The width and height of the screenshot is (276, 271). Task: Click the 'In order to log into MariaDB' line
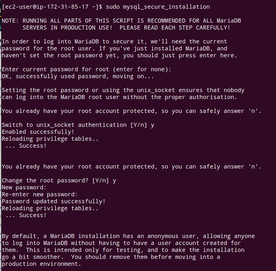pos(114,42)
